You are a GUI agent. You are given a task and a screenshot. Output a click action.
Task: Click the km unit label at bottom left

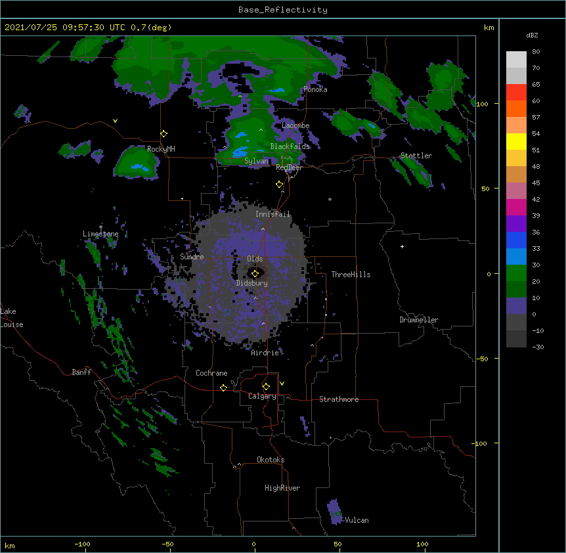pyautogui.click(x=10, y=545)
